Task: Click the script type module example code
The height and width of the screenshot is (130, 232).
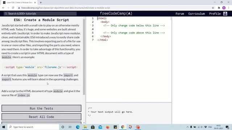Action: tap(41, 67)
